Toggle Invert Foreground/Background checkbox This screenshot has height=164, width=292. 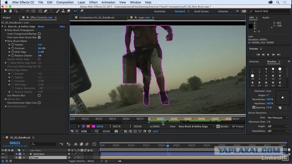tap(39, 34)
